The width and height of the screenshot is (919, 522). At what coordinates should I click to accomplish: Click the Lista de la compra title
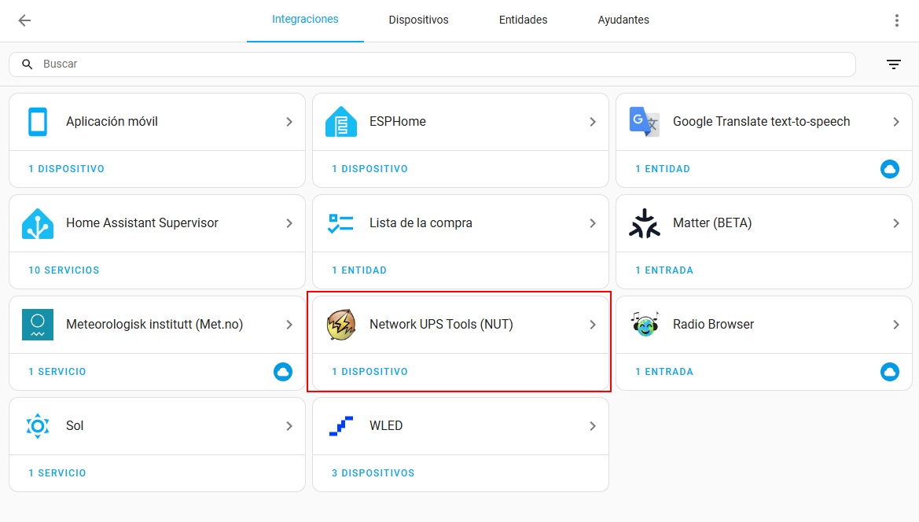pyautogui.click(x=421, y=223)
